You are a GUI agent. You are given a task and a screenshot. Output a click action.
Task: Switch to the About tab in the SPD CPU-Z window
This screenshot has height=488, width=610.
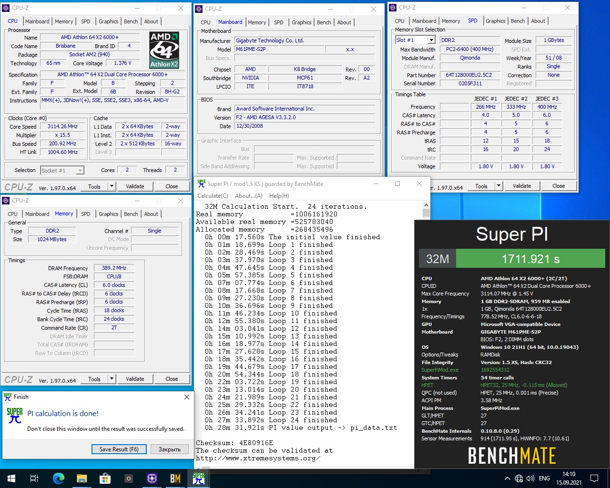pos(538,21)
